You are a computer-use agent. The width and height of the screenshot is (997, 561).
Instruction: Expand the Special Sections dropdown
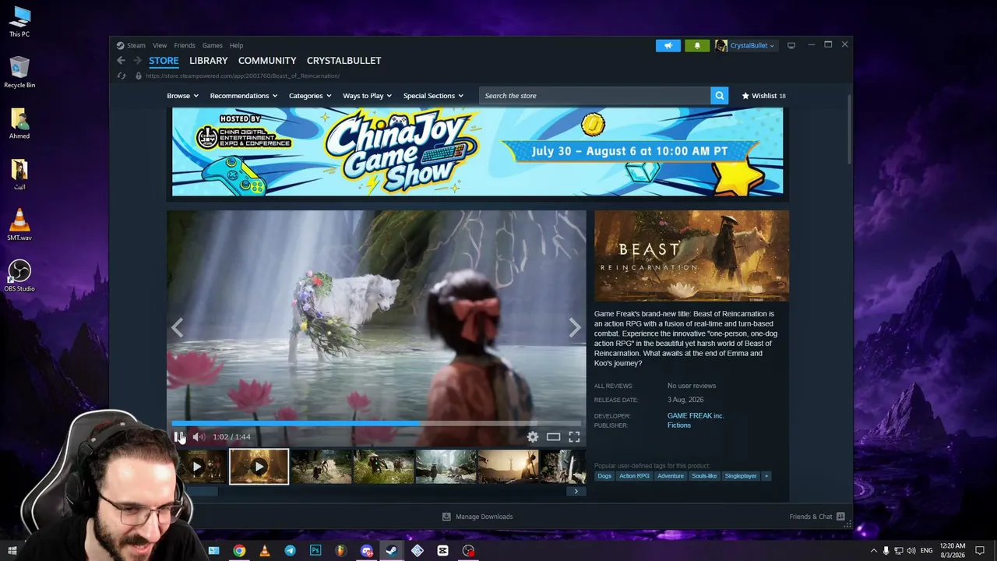433,96
